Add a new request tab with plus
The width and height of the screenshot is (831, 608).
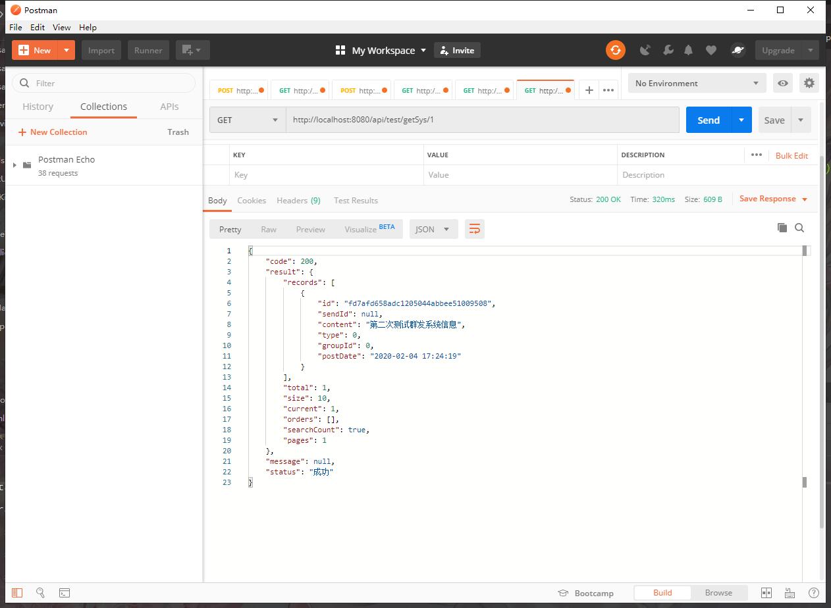pos(589,90)
